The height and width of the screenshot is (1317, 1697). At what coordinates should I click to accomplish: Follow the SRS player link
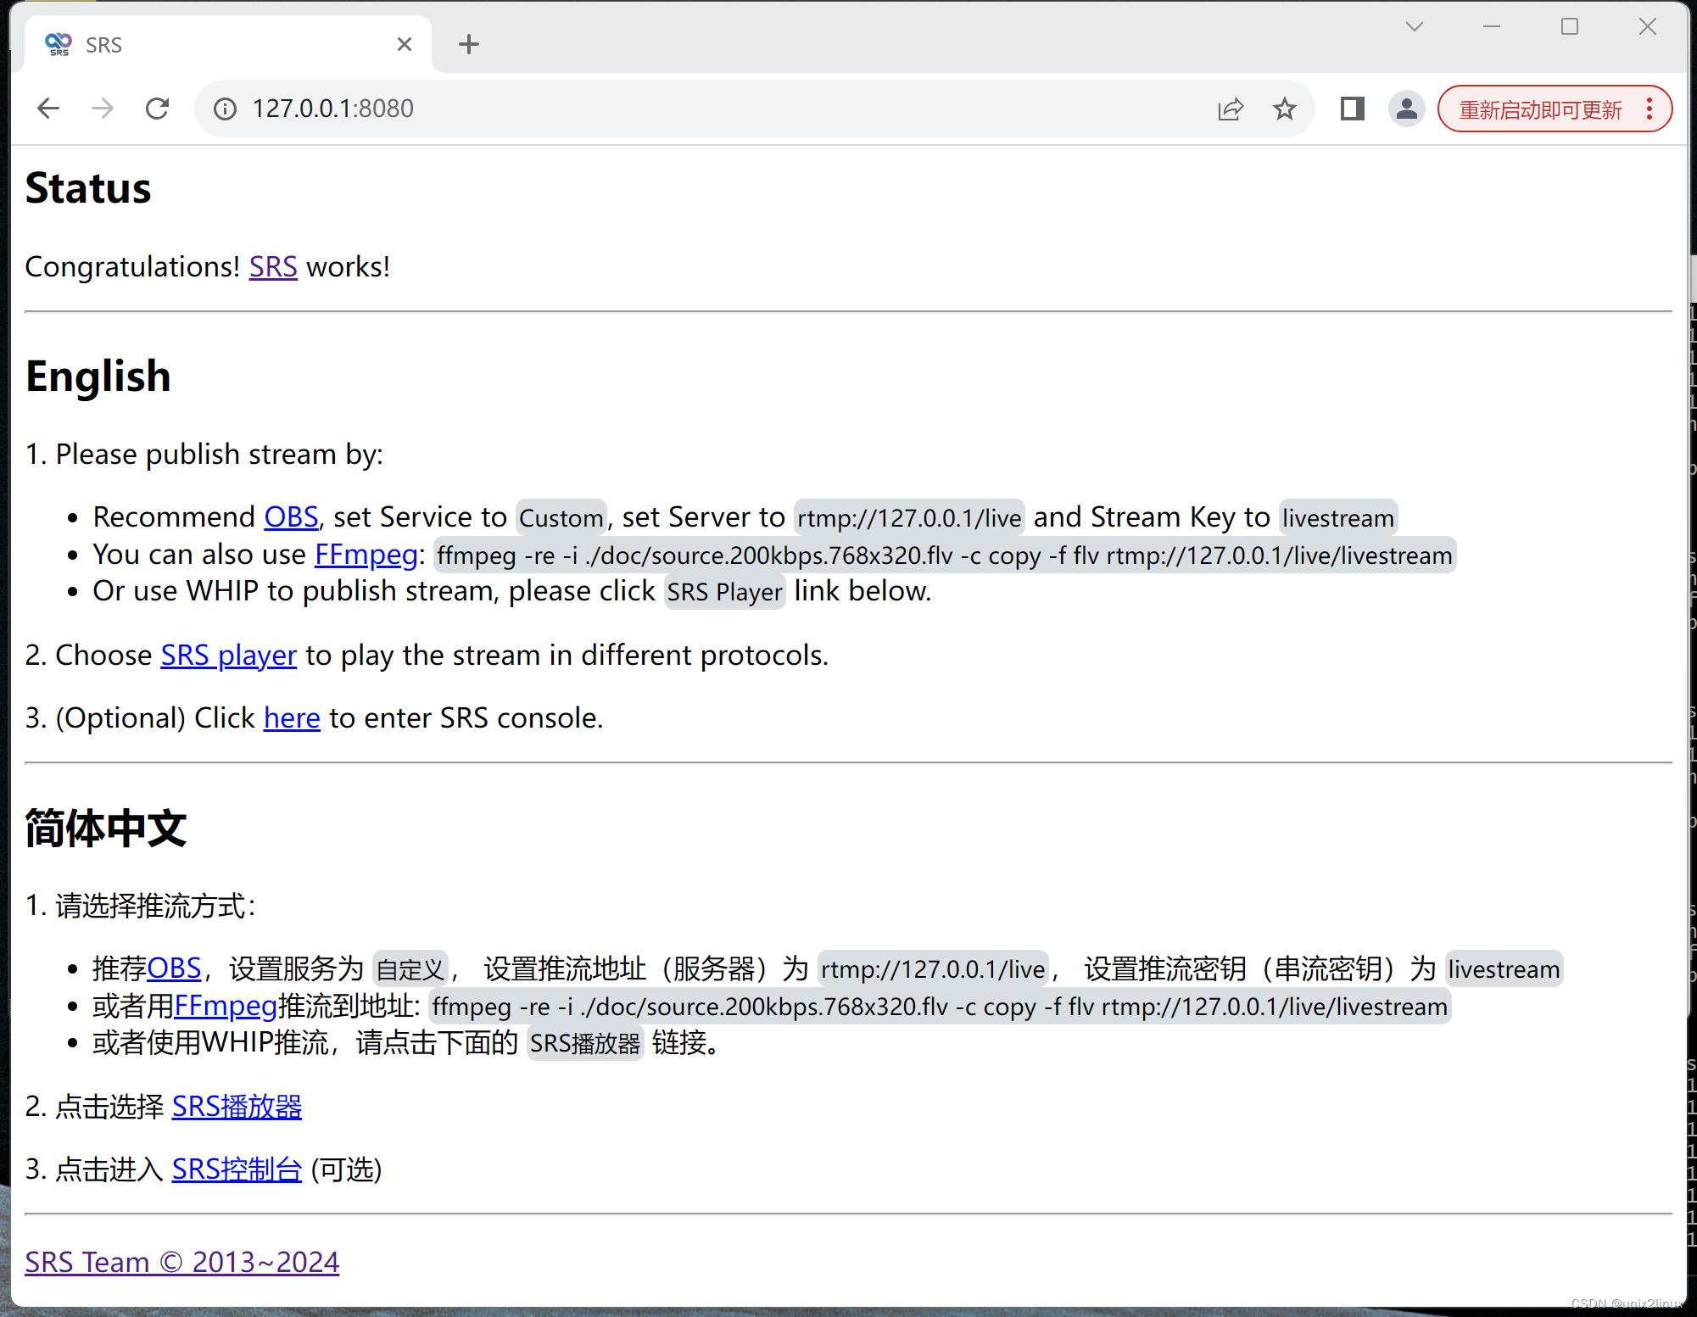(229, 656)
